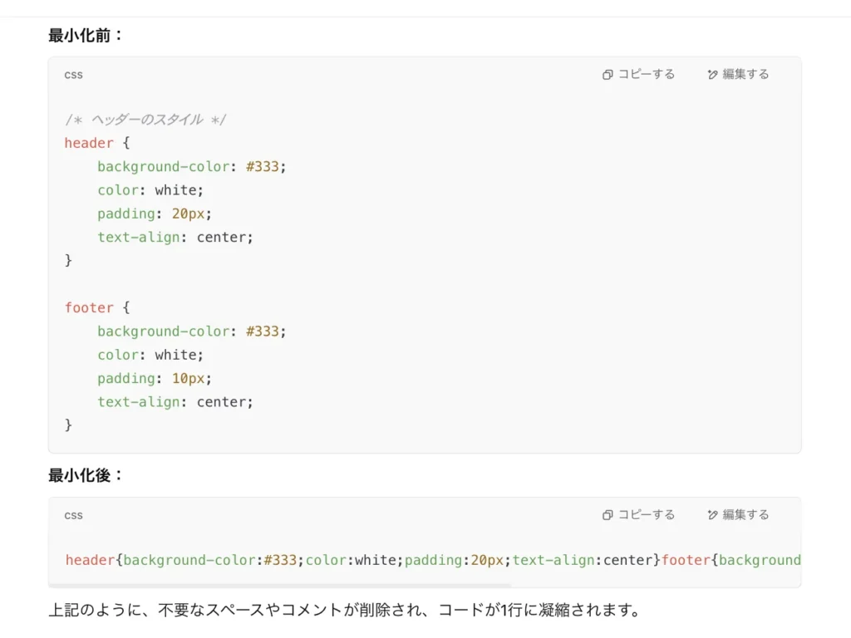Click the explanatory paragraph below the minified code
The image size is (851, 638).
tap(345, 611)
